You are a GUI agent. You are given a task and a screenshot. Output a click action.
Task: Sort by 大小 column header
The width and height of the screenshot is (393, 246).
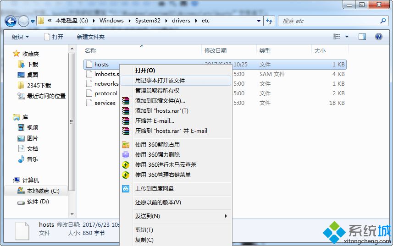(x=320, y=50)
